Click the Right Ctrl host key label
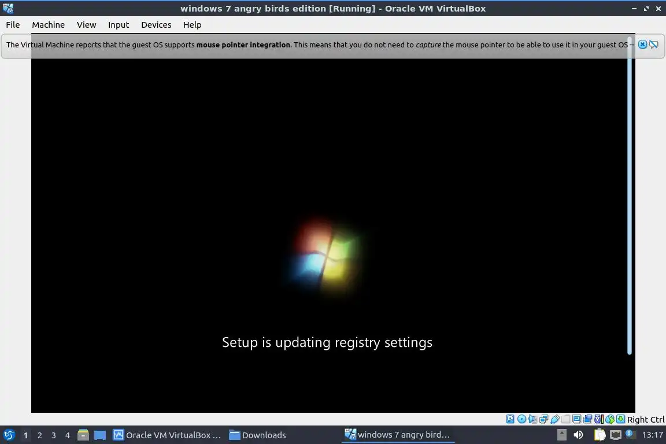Screen dimensions: 666x444 pos(646,419)
